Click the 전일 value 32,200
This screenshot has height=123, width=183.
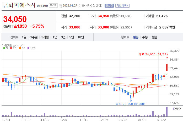(x=74, y=16)
